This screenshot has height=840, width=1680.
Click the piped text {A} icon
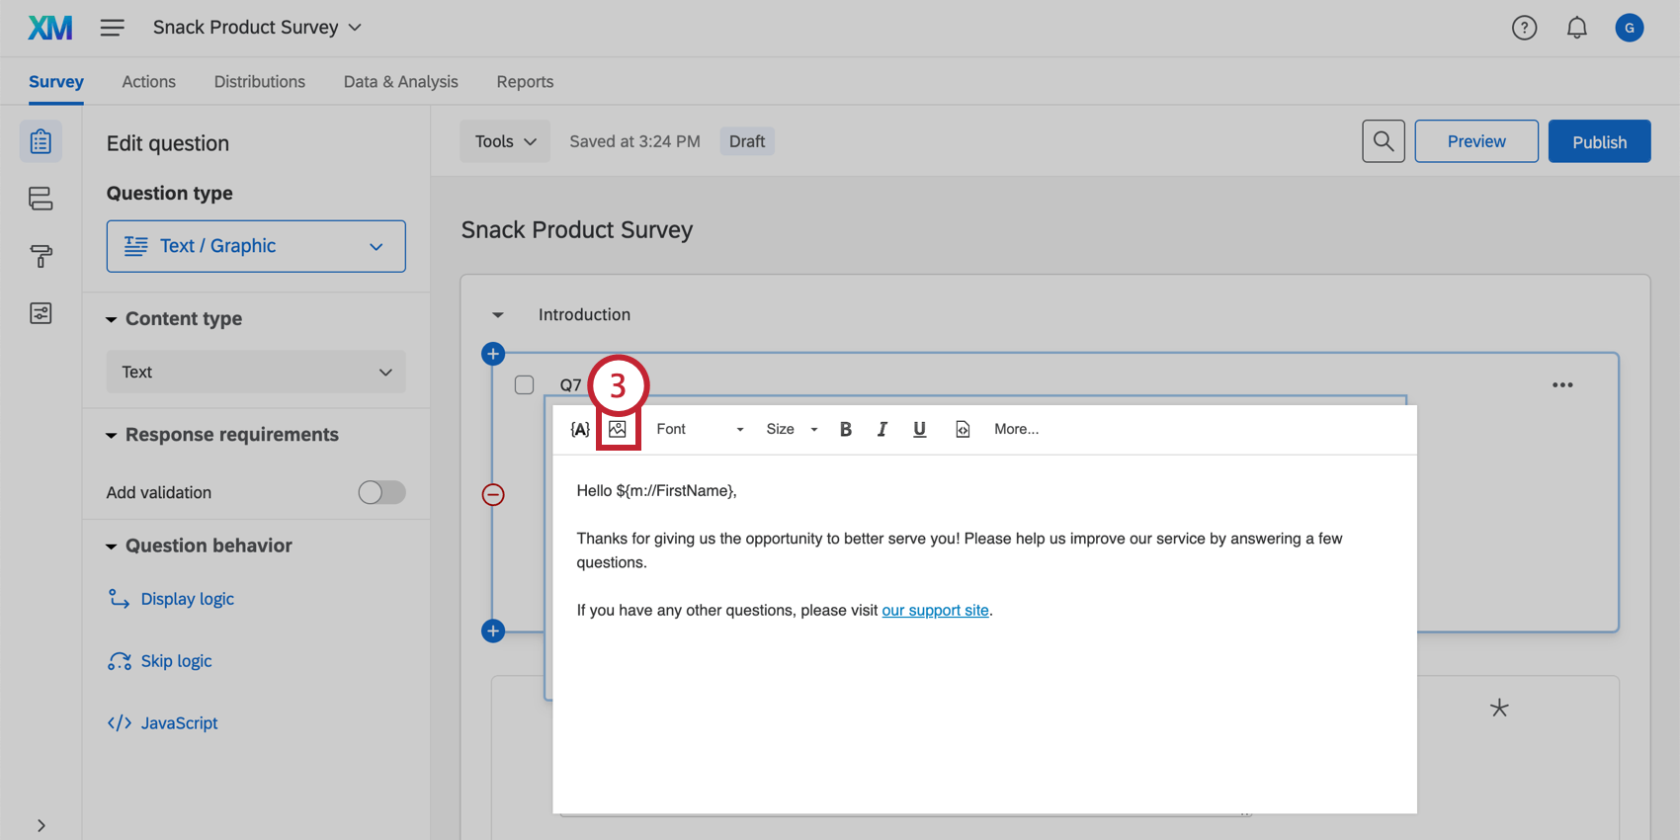(x=580, y=429)
